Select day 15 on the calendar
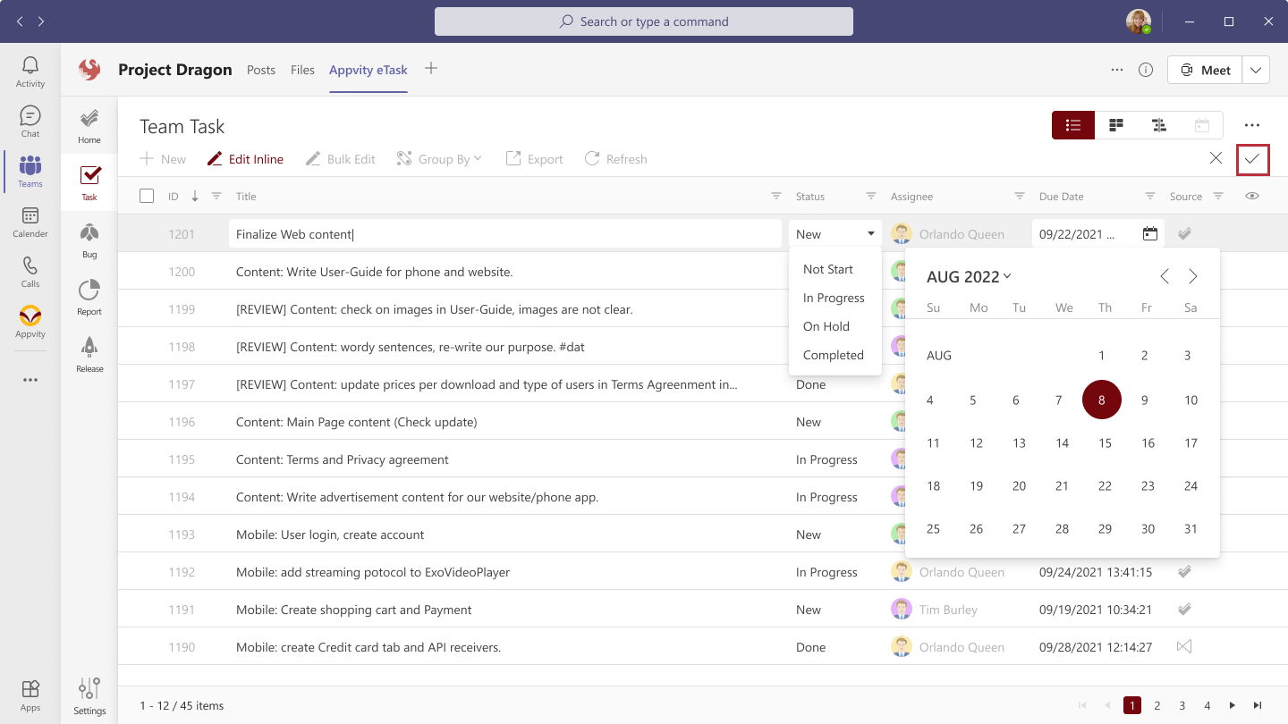1288x724 pixels. tap(1105, 442)
